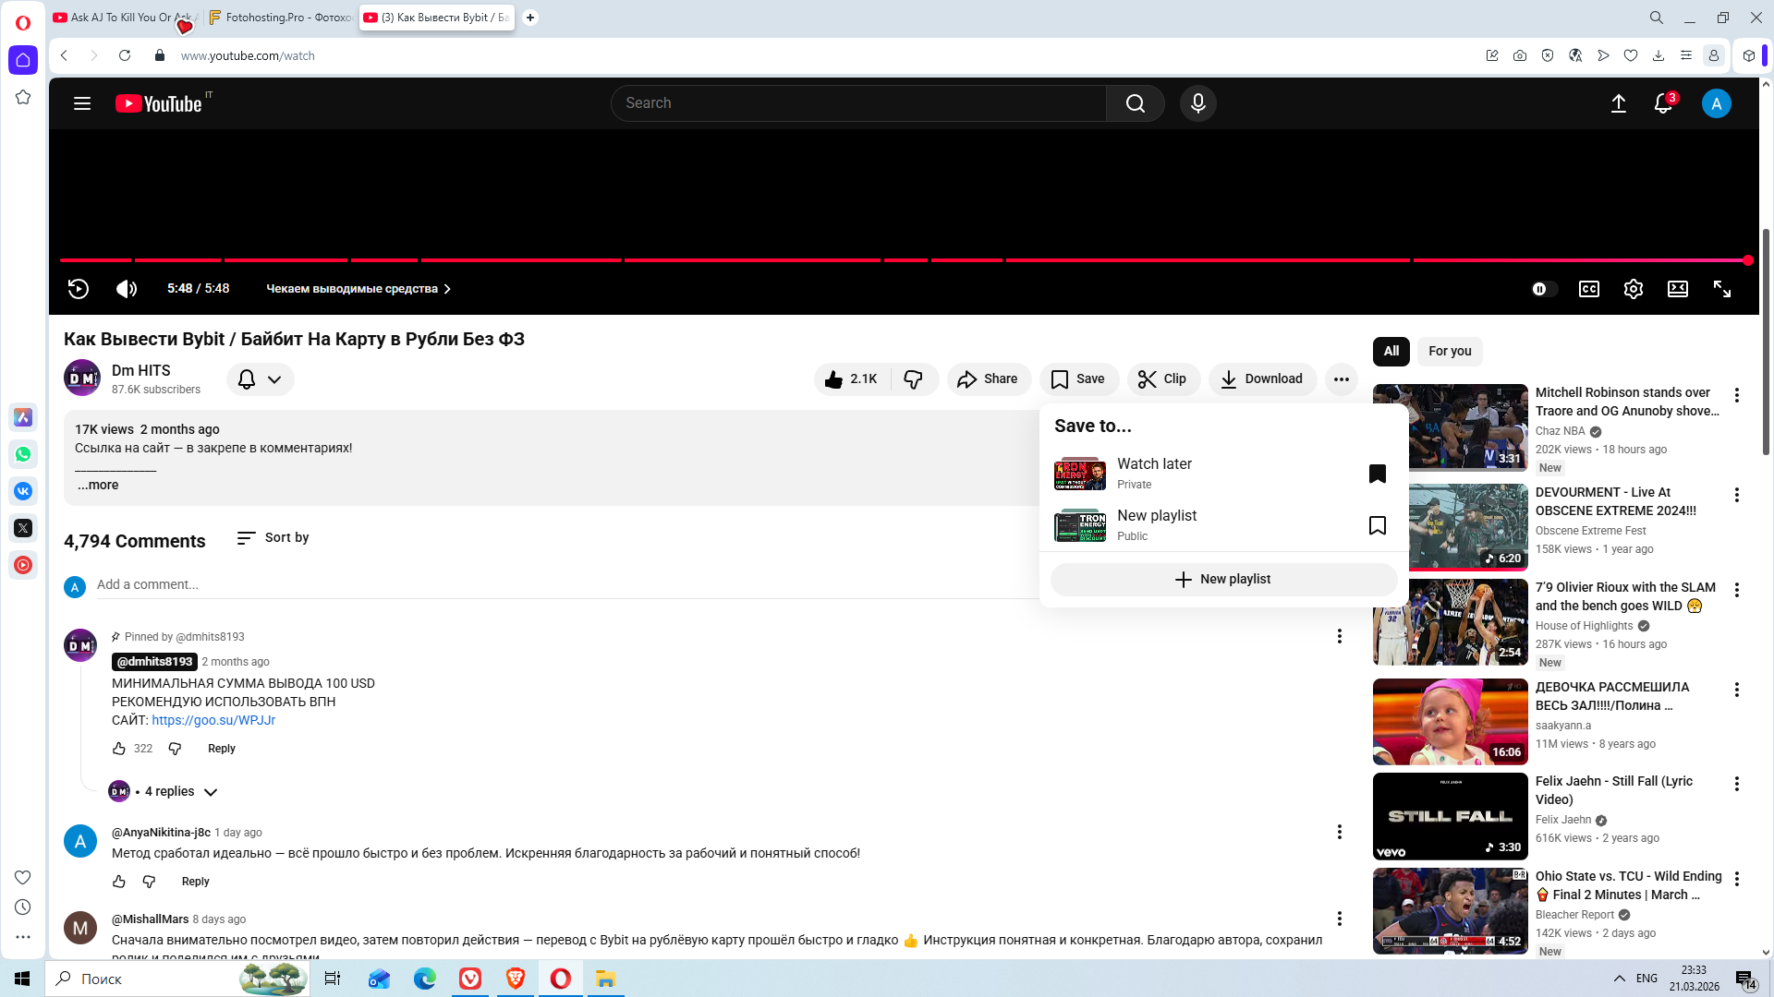Viewport: 1774px width, 997px height.
Task: Toggle the autoplay switch
Action: (1544, 289)
